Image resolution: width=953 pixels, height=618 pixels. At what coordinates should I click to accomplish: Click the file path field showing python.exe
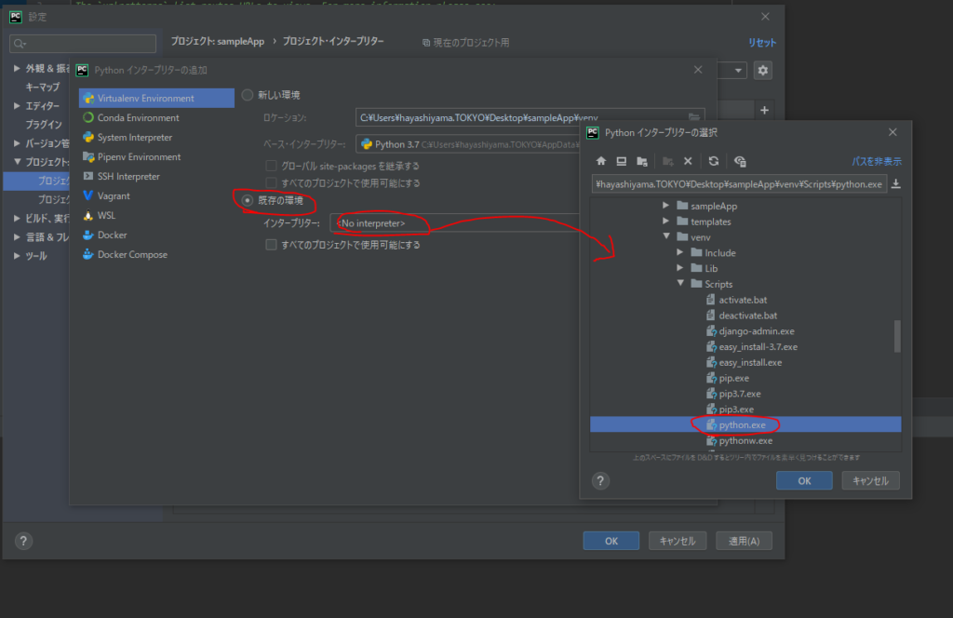pos(739,184)
